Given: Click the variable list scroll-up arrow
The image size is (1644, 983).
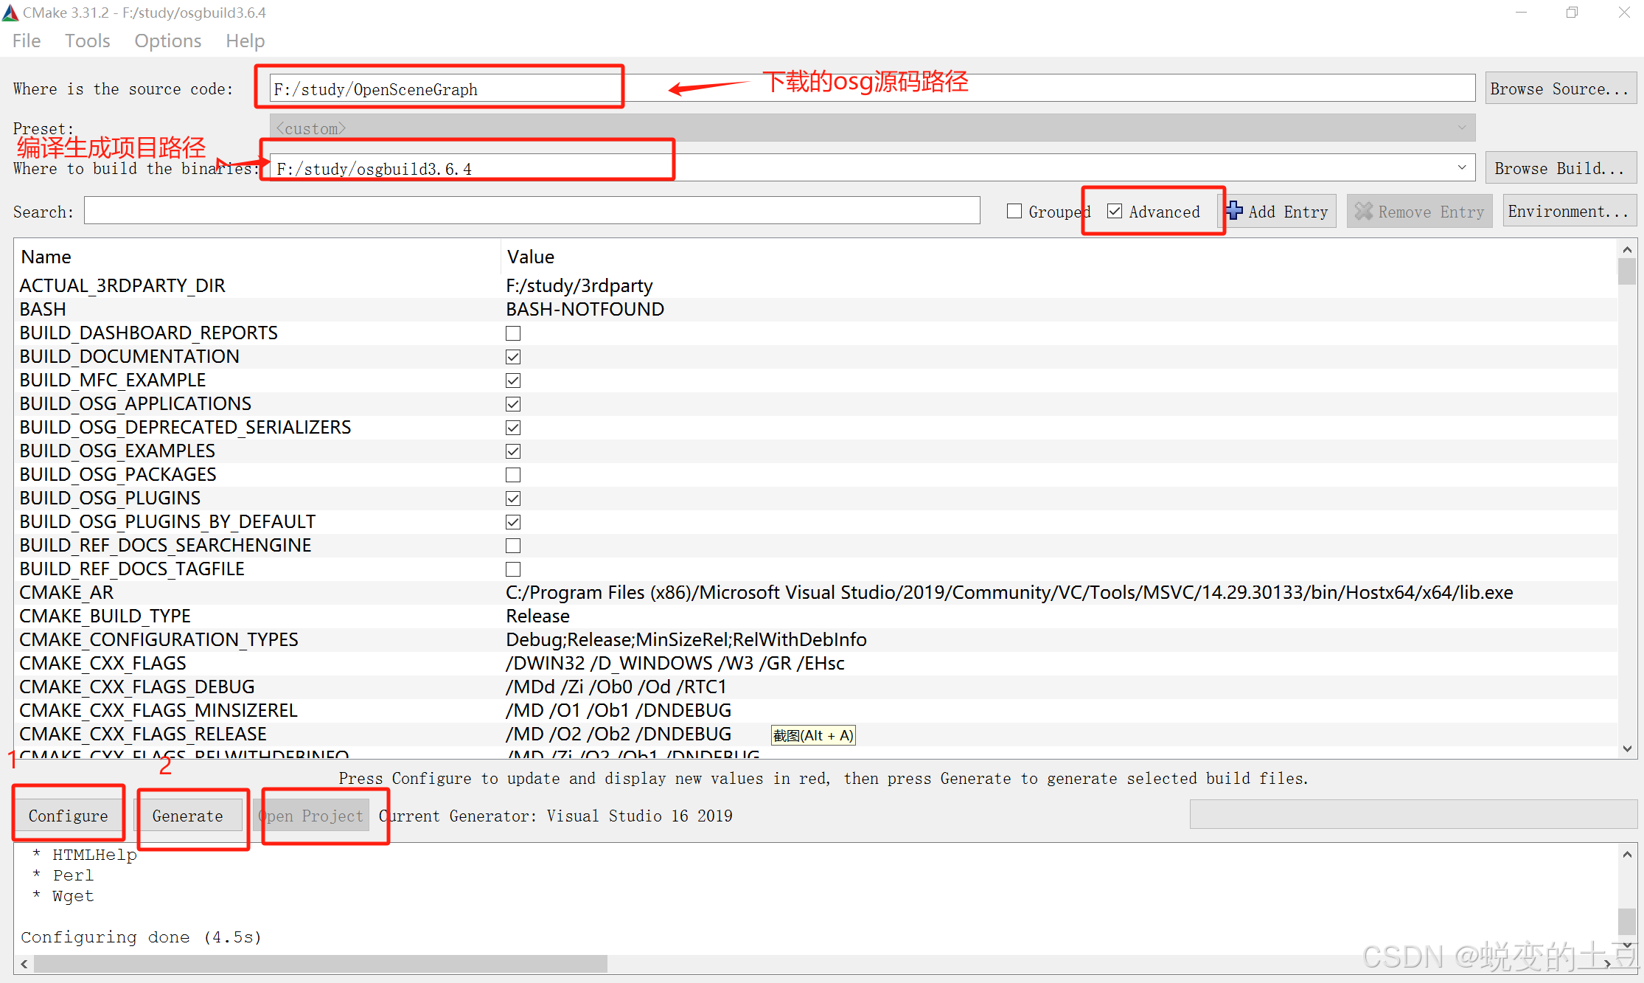Looking at the screenshot, I should 1627,250.
